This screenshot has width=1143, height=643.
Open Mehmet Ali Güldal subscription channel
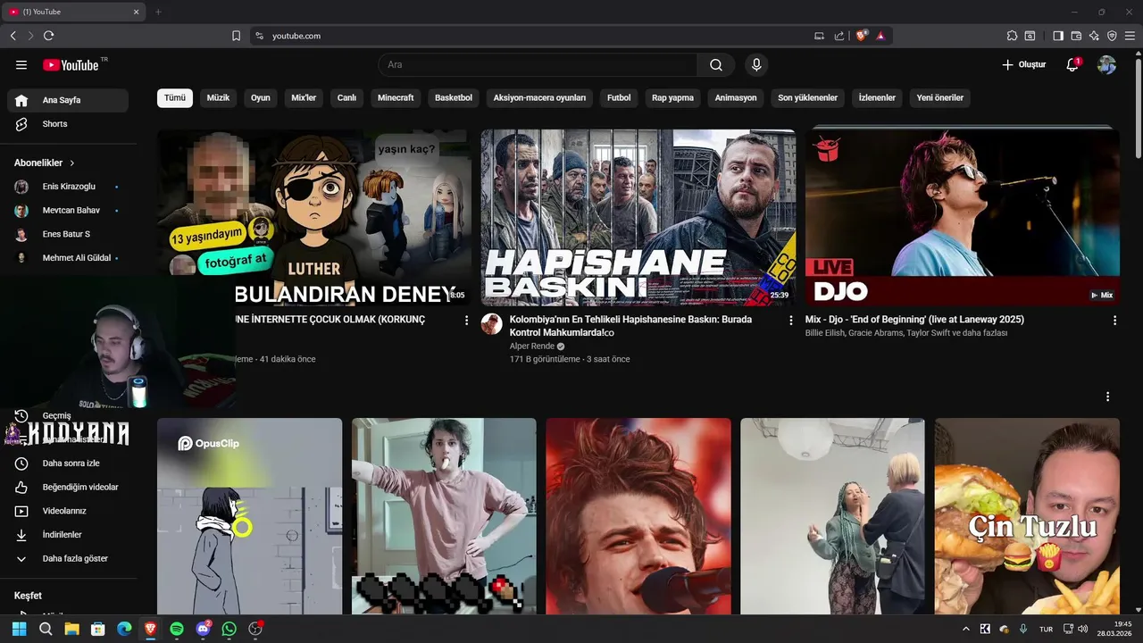pos(68,258)
